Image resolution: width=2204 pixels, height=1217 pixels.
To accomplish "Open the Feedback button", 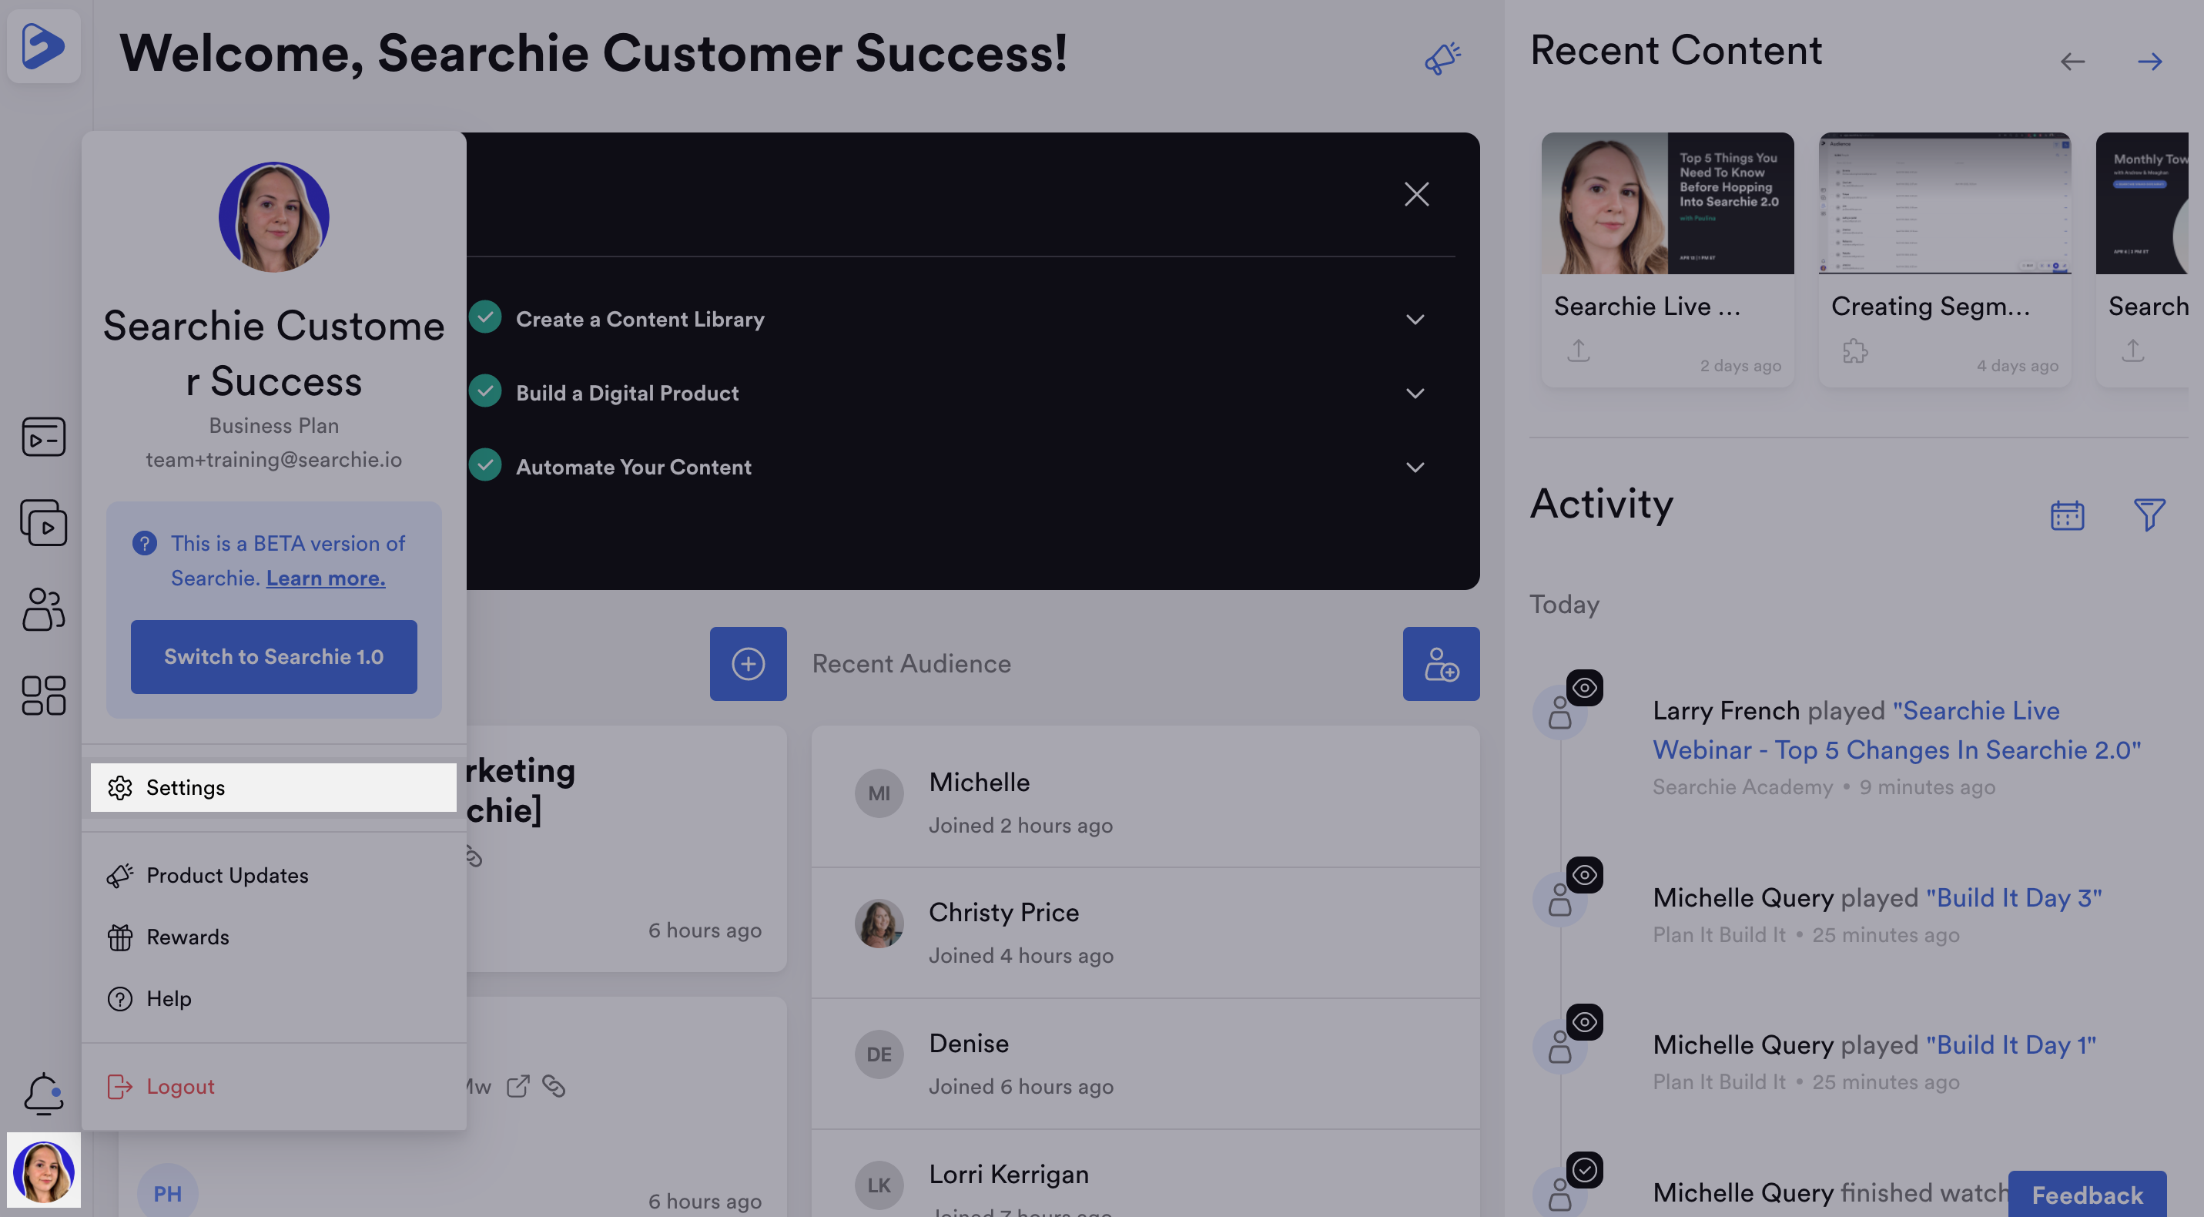I will click(2088, 1195).
